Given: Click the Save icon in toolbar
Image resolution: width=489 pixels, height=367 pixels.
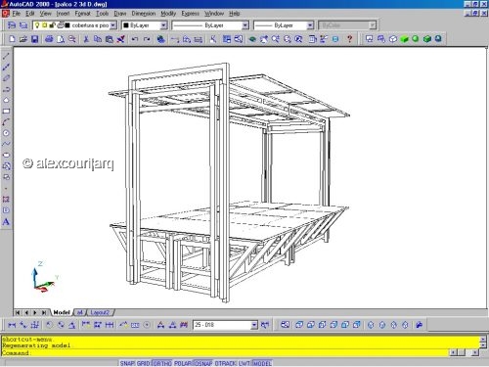Looking at the screenshot, I should [34, 39].
